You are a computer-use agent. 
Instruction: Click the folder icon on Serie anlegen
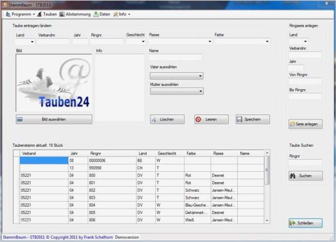(292, 124)
